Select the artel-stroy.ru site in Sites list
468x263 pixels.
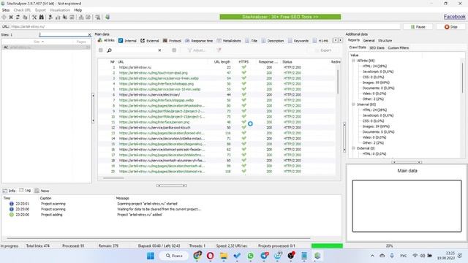click(46, 47)
